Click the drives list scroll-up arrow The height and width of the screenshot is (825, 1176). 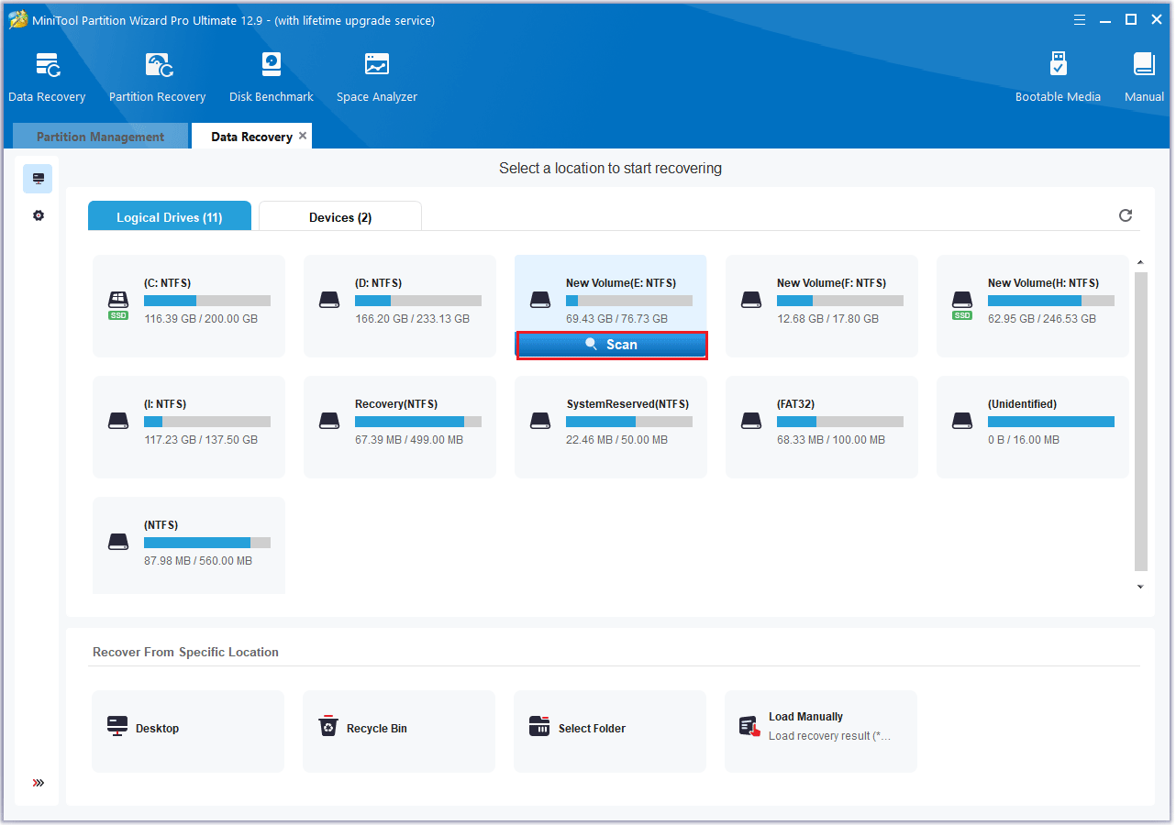[x=1141, y=263]
